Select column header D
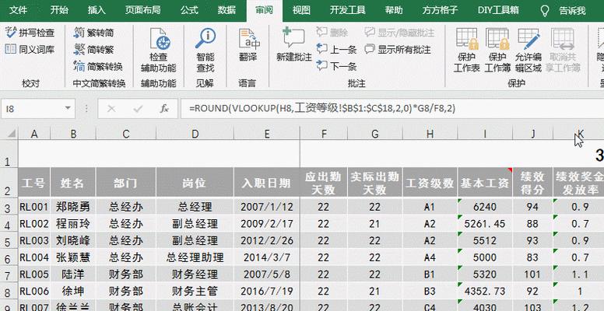 point(195,134)
